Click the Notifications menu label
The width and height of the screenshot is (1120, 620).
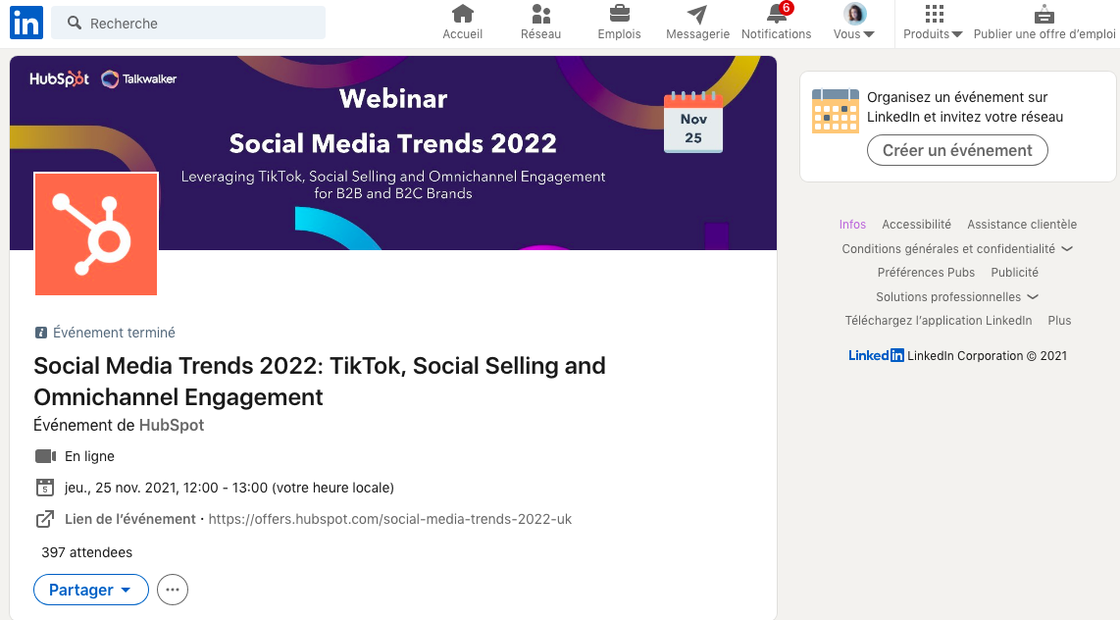(x=777, y=33)
